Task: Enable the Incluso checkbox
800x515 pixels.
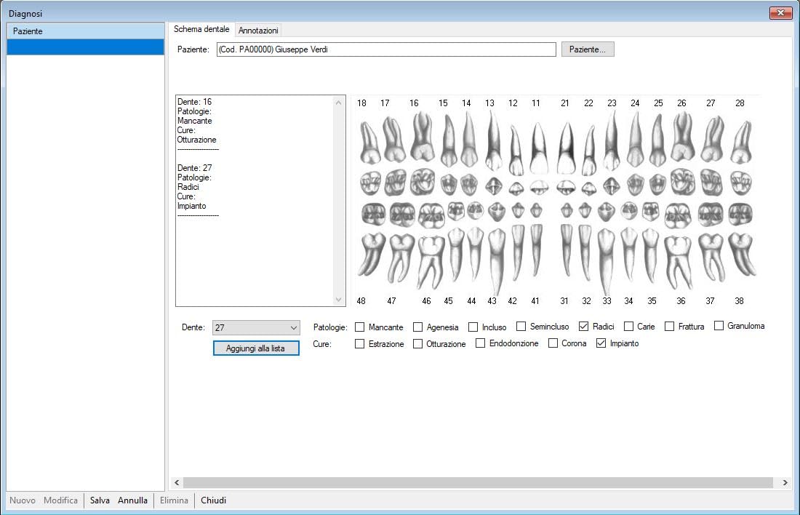Action: pos(473,327)
